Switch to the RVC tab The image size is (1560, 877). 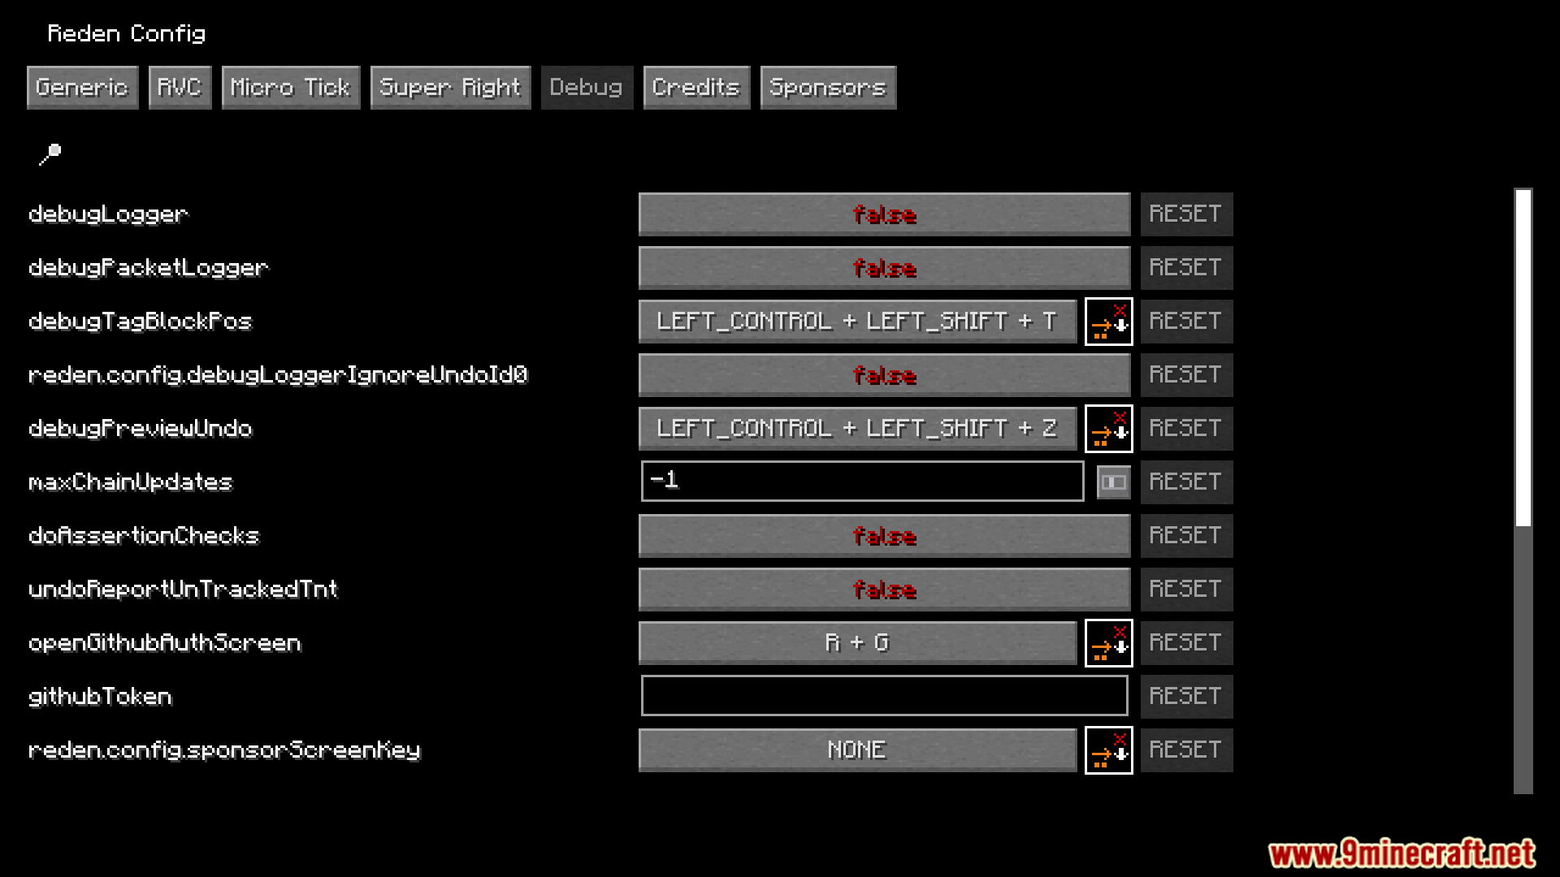(178, 87)
